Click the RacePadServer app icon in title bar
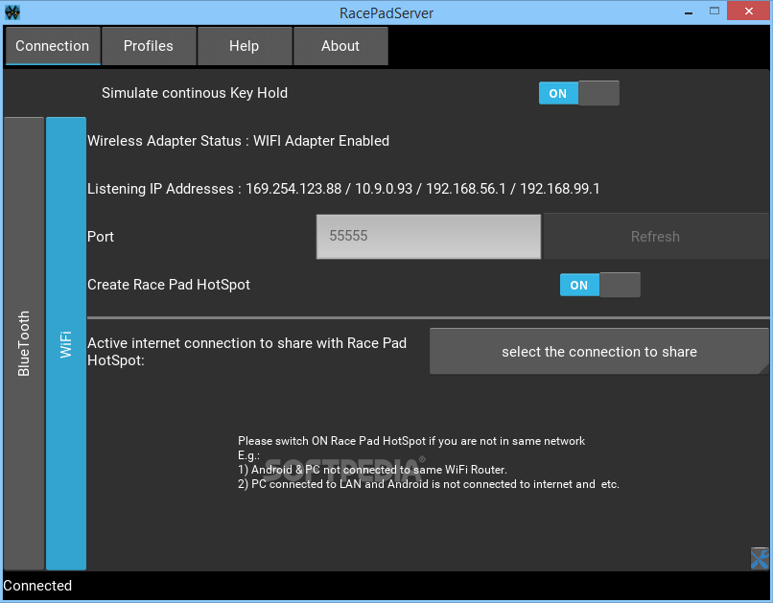The width and height of the screenshot is (773, 603). click(x=12, y=12)
